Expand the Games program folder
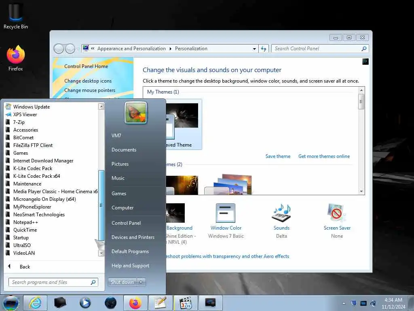This screenshot has width=414, height=311. pyautogui.click(x=21, y=153)
